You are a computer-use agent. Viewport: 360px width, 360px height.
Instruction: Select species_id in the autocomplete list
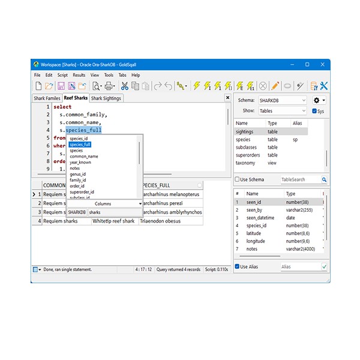(79, 139)
